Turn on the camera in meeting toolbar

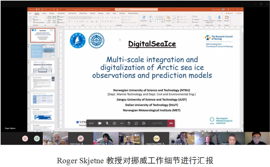click(100, 123)
